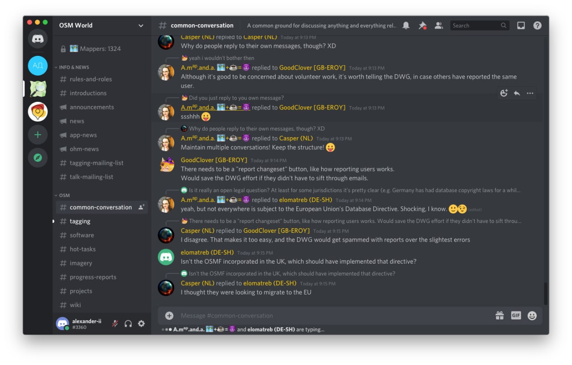Image resolution: width=572 pixels, height=365 pixels.
Task: Explore public servers compass icon
Action: click(x=38, y=158)
